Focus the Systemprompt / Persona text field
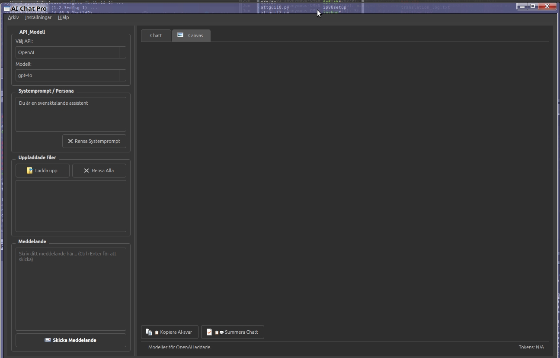 (x=71, y=114)
